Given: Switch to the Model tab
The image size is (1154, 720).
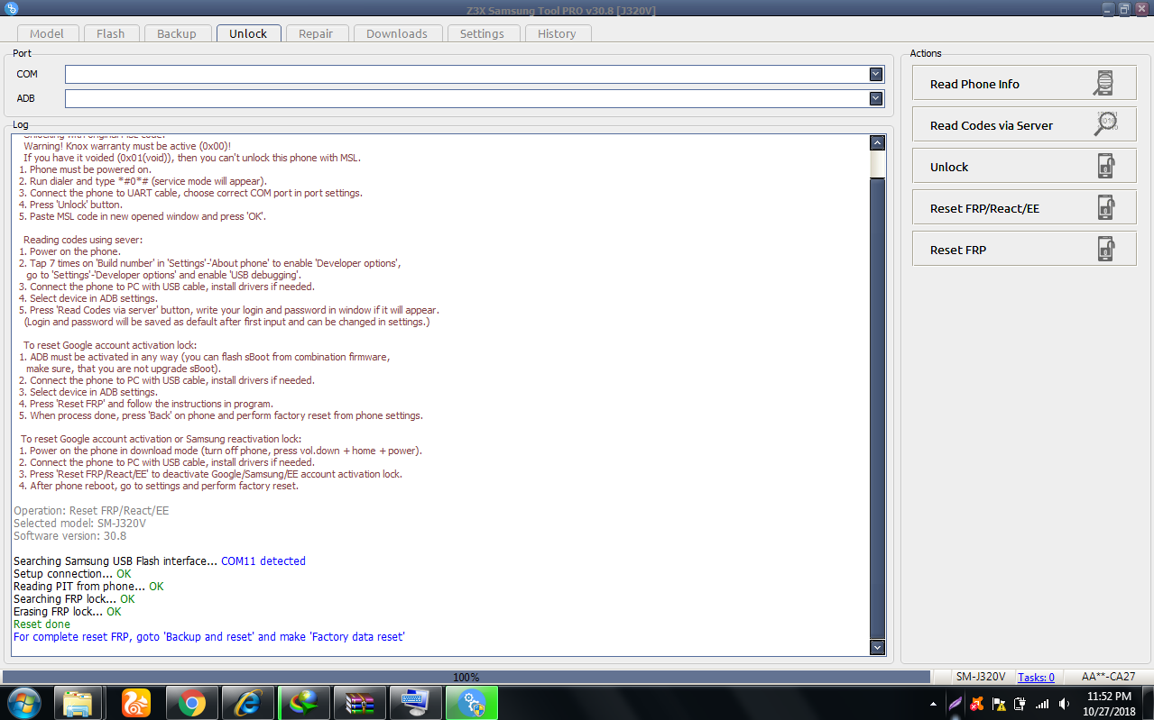Looking at the screenshot, I should 47,33.
